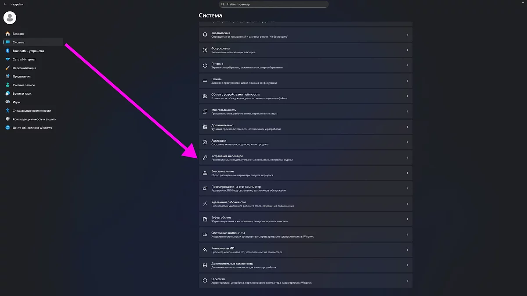Go to Центр обновления Windows section

32,128
